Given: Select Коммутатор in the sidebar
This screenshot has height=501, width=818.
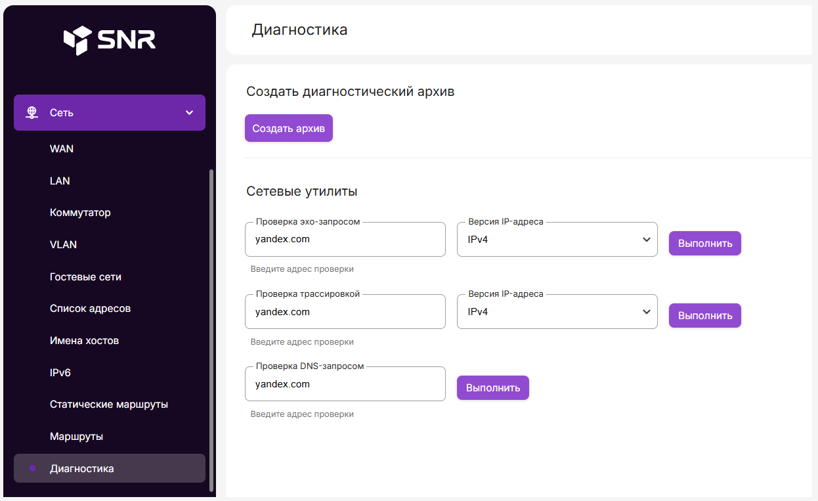Looking at the screenshot, I should click(x=80, y=213).
